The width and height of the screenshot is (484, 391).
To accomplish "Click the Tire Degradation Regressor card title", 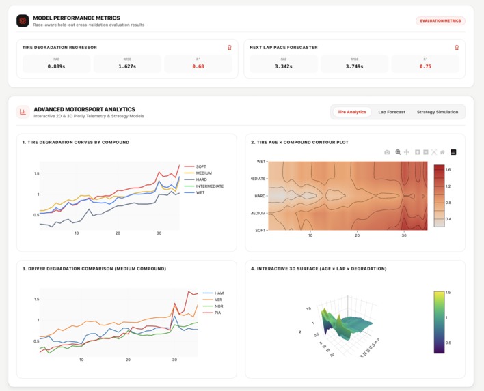I will (x=59, y=48).
